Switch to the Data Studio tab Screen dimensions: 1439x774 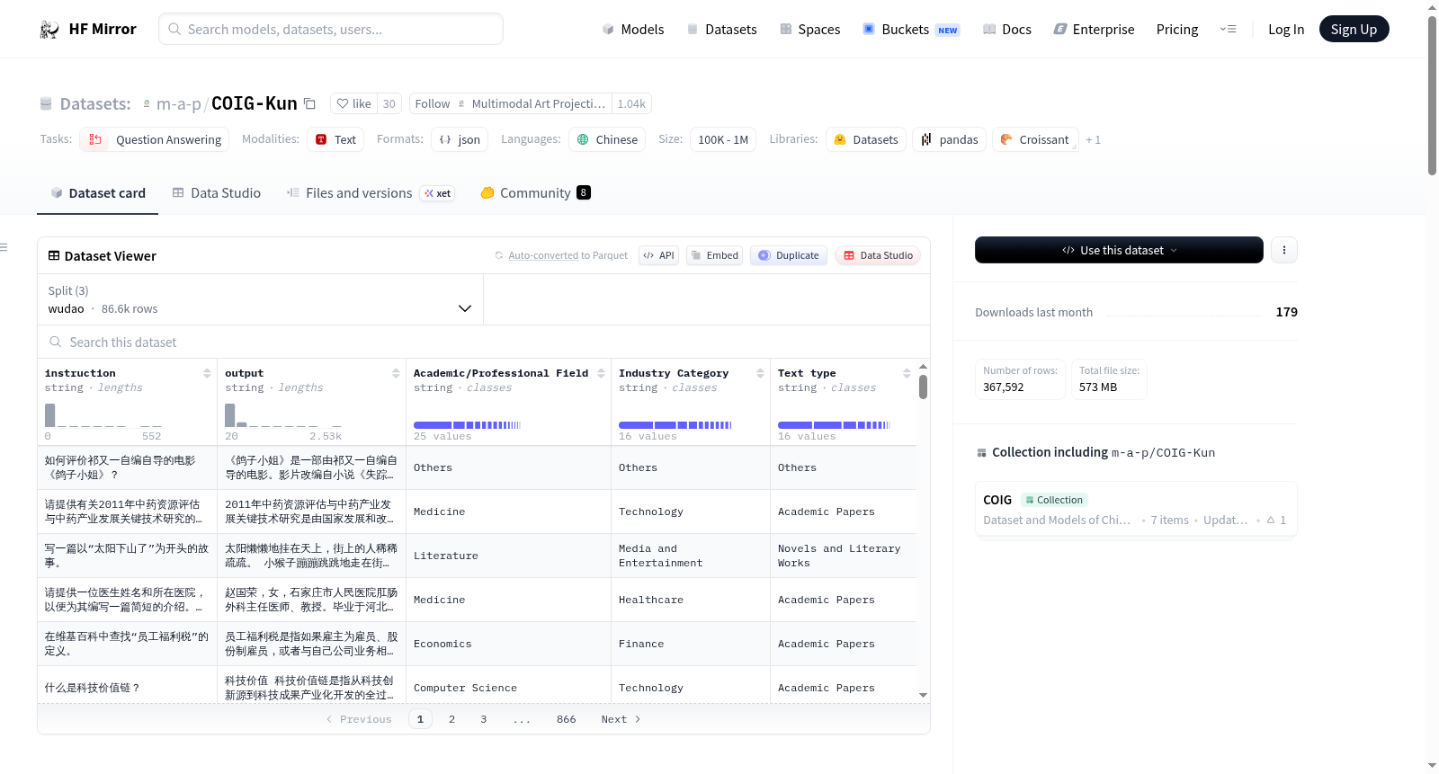217,192
